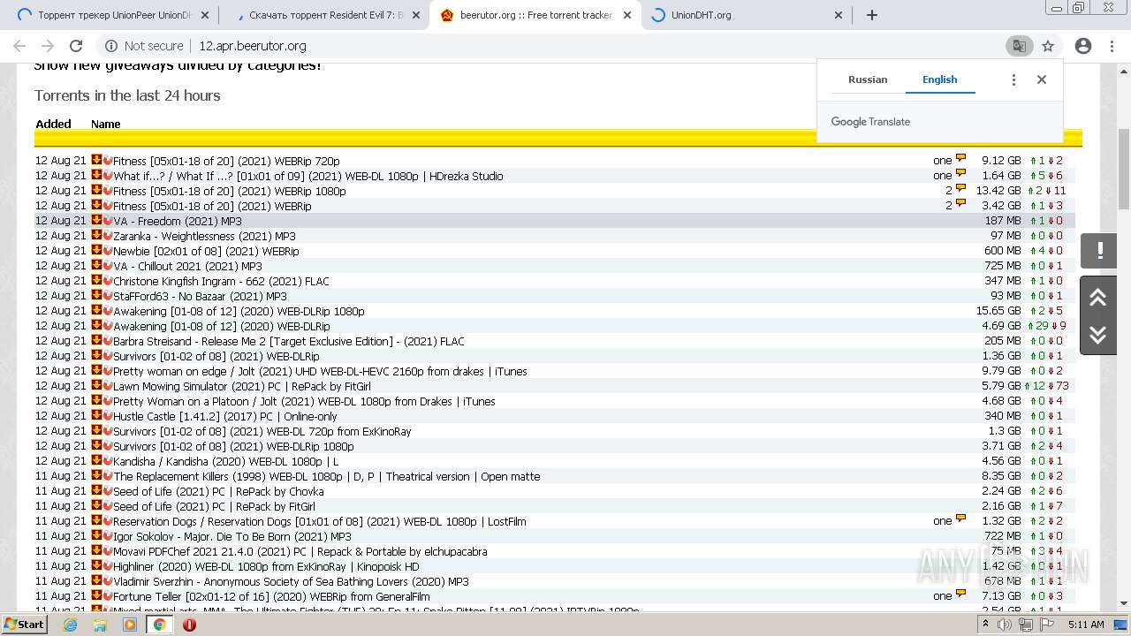This screenshot has width=1131, height=636.
Task: Jump to page top with double-up arrow
Action: coord(1098,297)
